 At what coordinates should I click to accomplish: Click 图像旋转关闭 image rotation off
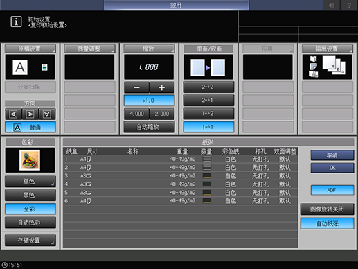point(327,209)
